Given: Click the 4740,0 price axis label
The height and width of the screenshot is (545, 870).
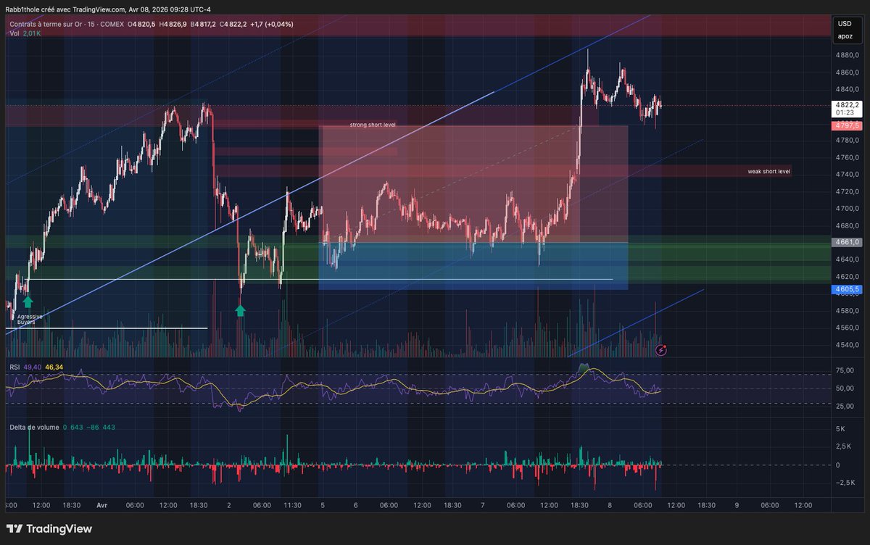Looking at the screenshot, I should (x=846, y=175).
